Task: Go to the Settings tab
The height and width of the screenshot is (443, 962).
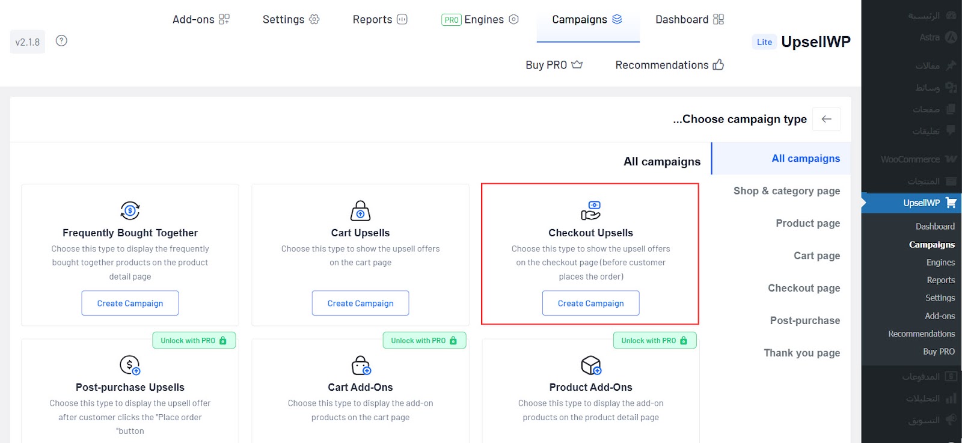Action: click(290, 19)
